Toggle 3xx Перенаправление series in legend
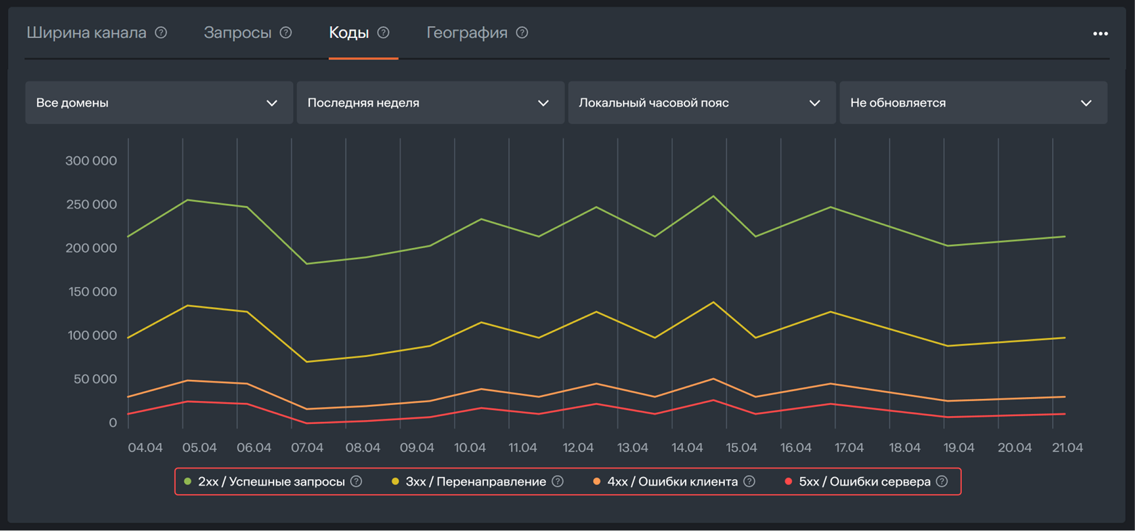Screen dimensions: 1135x531 coord(475,482)
